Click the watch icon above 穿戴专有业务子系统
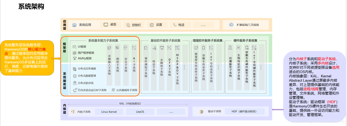This screenshot has height=126, width=347. [x=204, y=48]
